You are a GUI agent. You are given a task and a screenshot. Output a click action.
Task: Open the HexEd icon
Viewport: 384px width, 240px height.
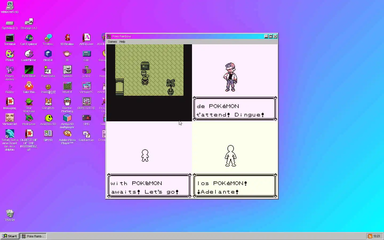48,56
